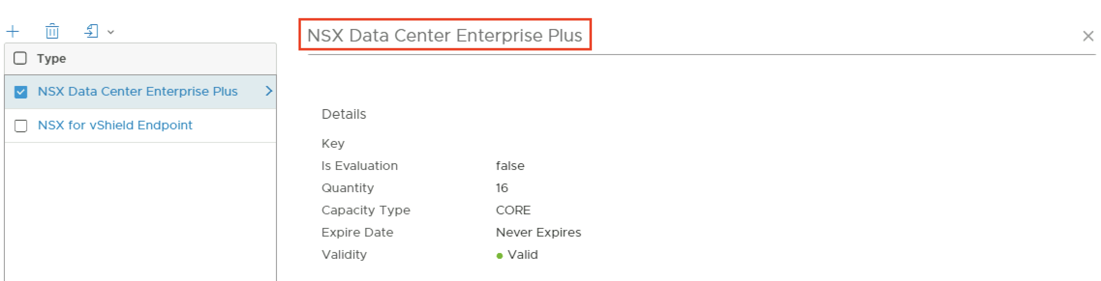This screenshot has height=281, width=1101.
Task: Click the green Valid status dot
Action: [500, 256]
